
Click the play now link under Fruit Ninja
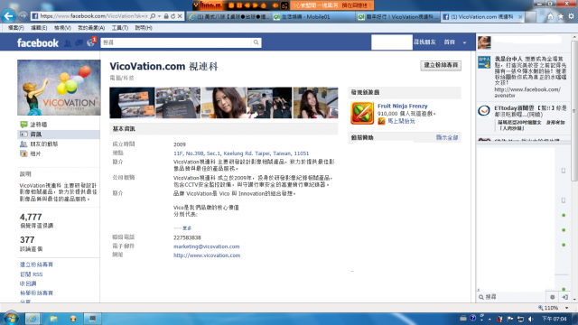401,121
